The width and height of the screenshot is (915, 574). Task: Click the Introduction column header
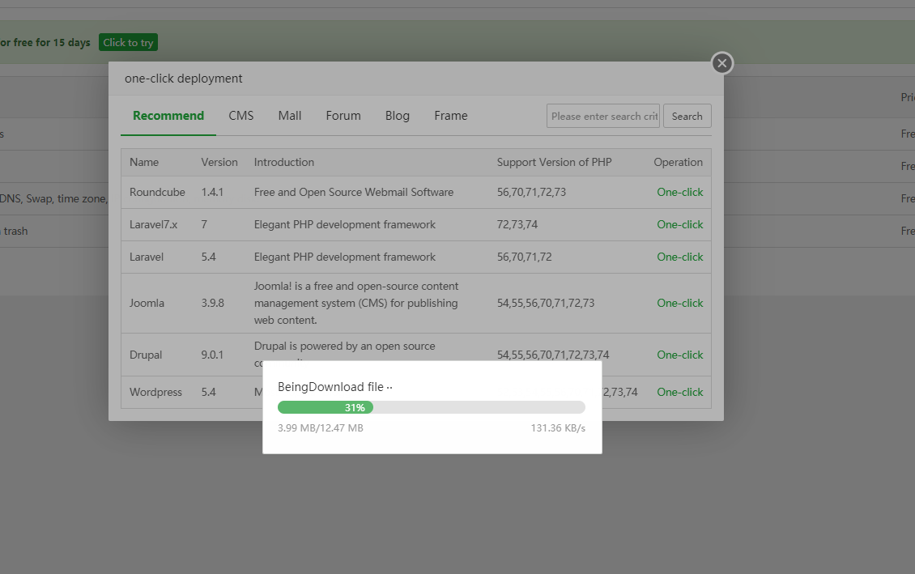pyautogui.click(x=283, y=162)
